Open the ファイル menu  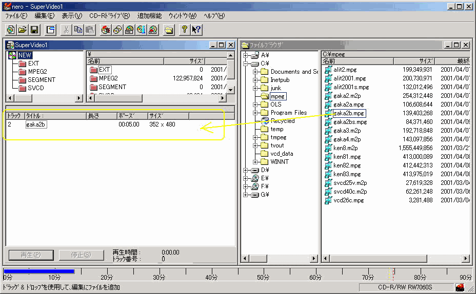pos(16,16)
